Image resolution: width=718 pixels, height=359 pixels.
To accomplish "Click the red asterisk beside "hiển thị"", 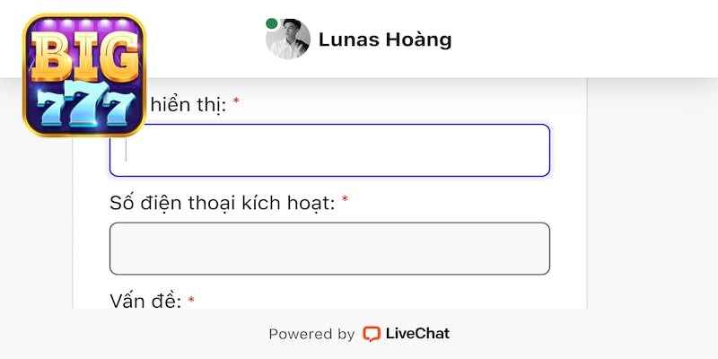I will click(x=236, y=101).
